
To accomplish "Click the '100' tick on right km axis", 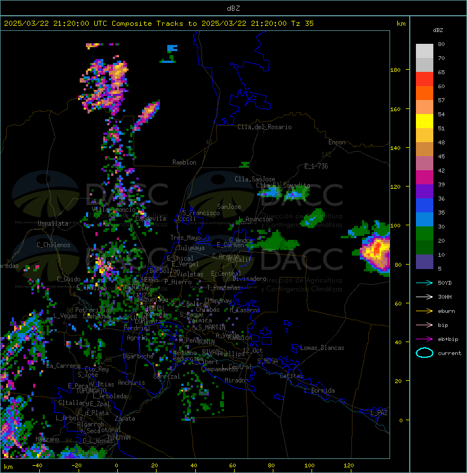I will (x=395, y=226).
